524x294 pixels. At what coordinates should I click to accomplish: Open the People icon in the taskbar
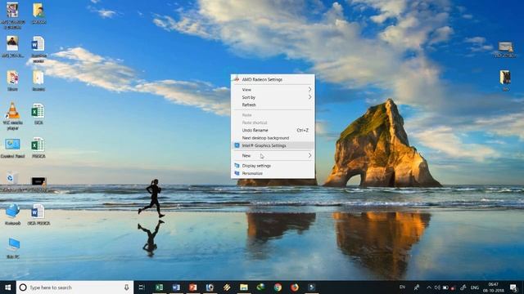pos(417,287)
